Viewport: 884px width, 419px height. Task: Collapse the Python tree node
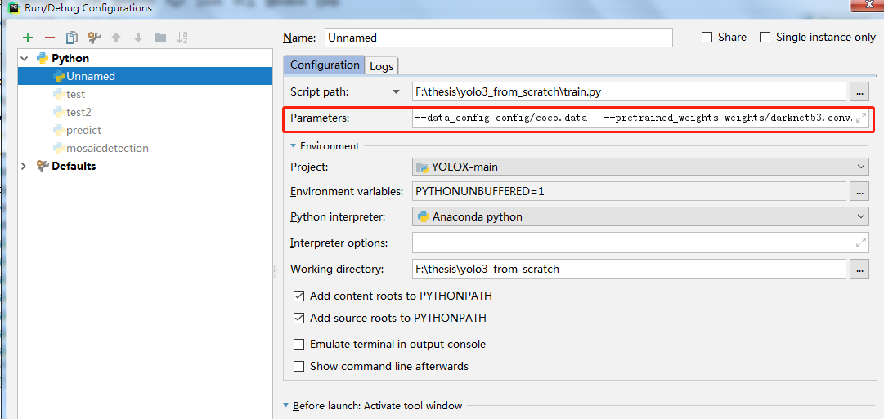pos(25,58)
